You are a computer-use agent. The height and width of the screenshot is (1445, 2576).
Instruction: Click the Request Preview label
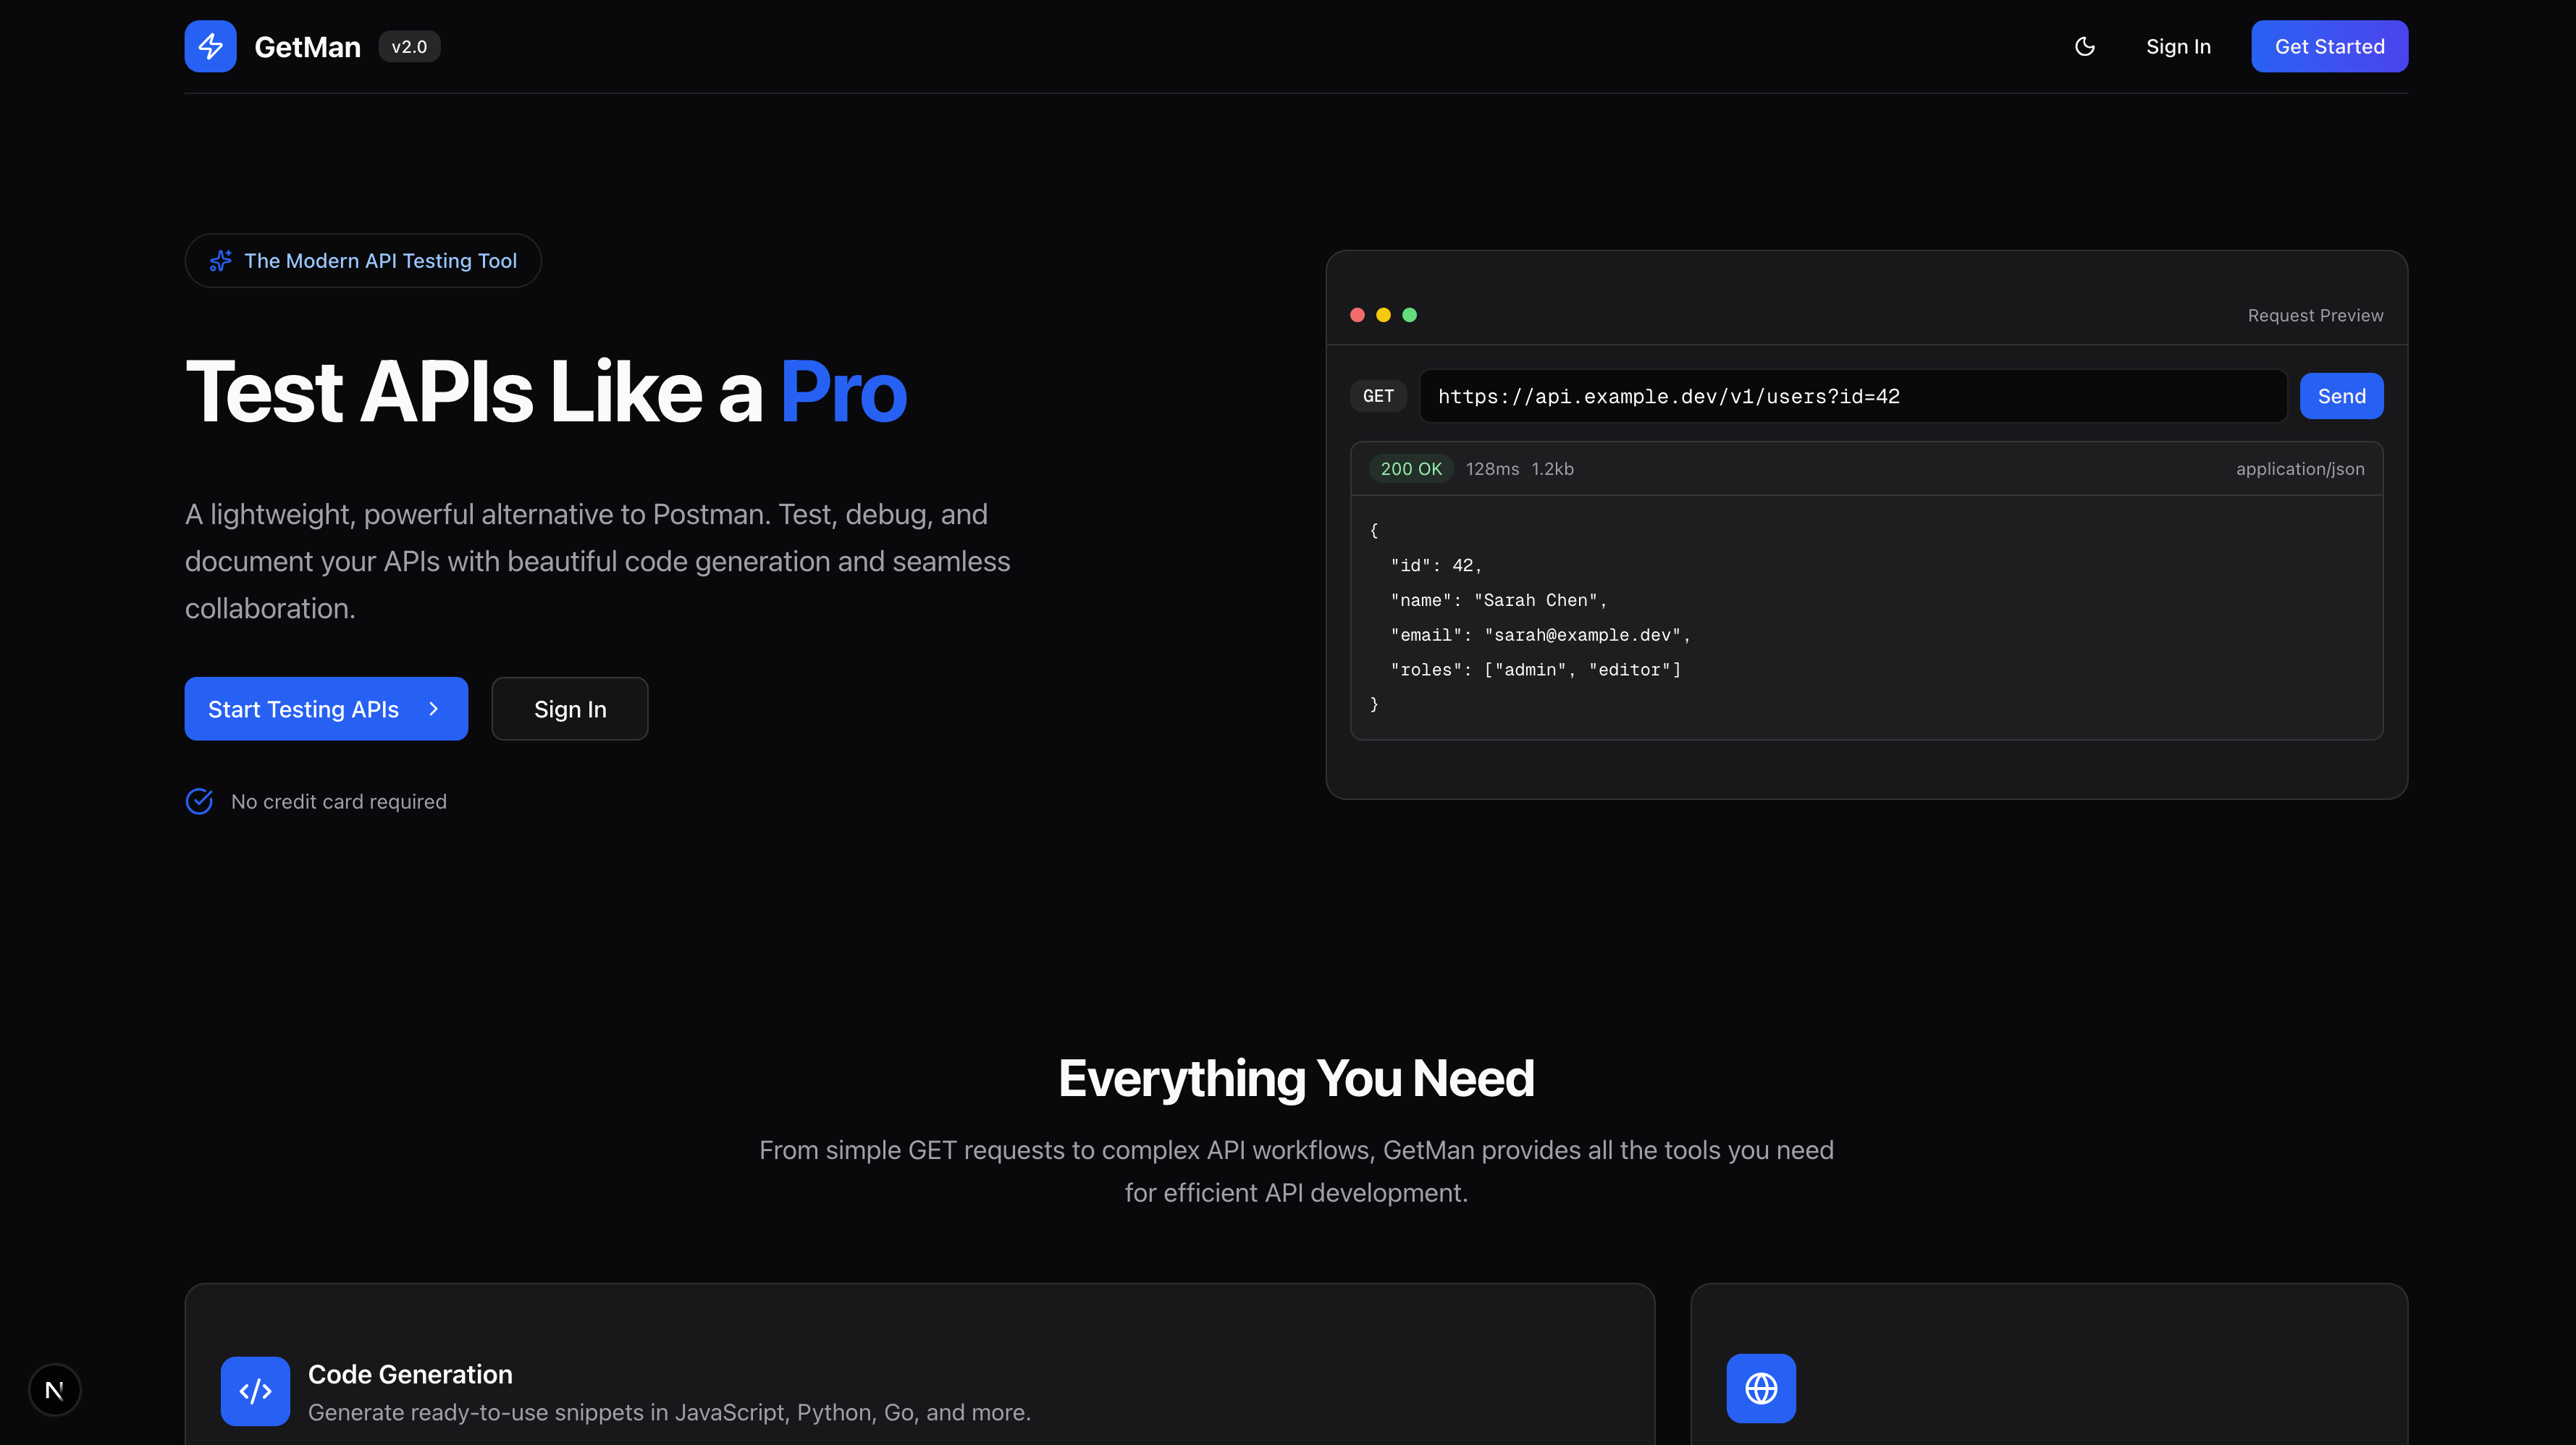(2315, 315)
